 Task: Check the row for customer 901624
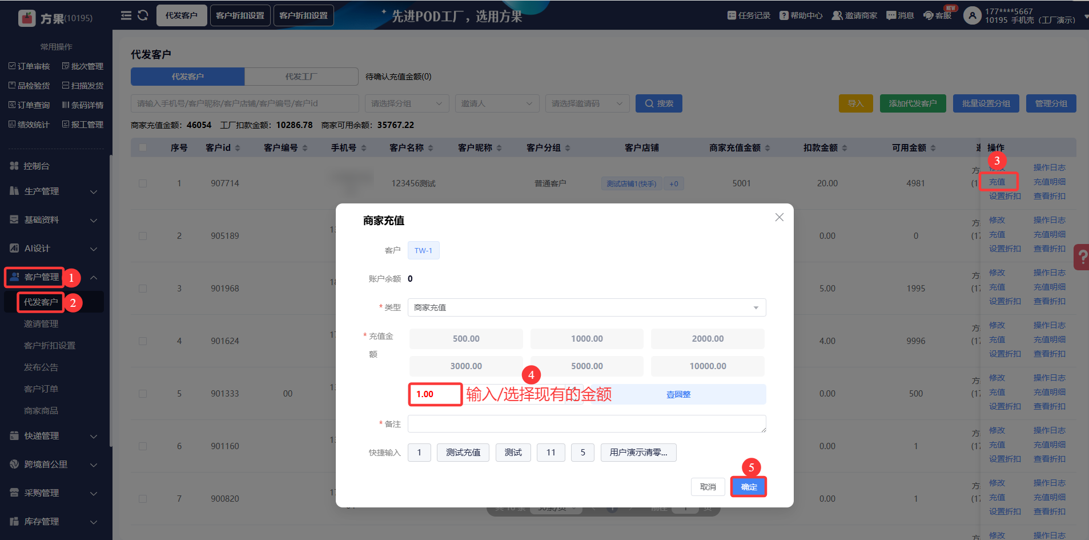(x=143, y=341)
